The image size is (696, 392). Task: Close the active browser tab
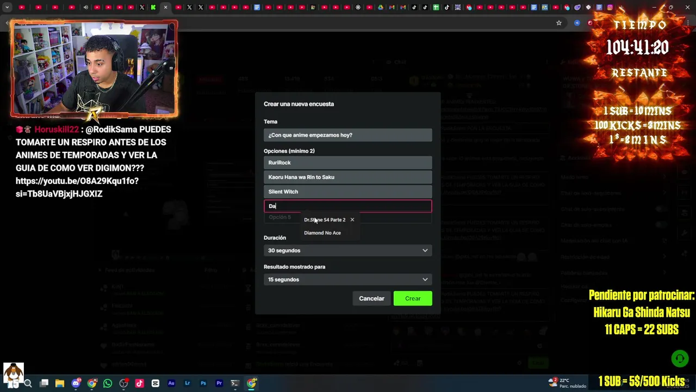coord(165,7)
